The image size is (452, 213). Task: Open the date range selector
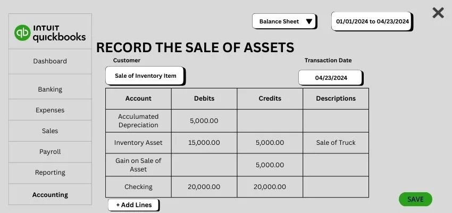372,21
